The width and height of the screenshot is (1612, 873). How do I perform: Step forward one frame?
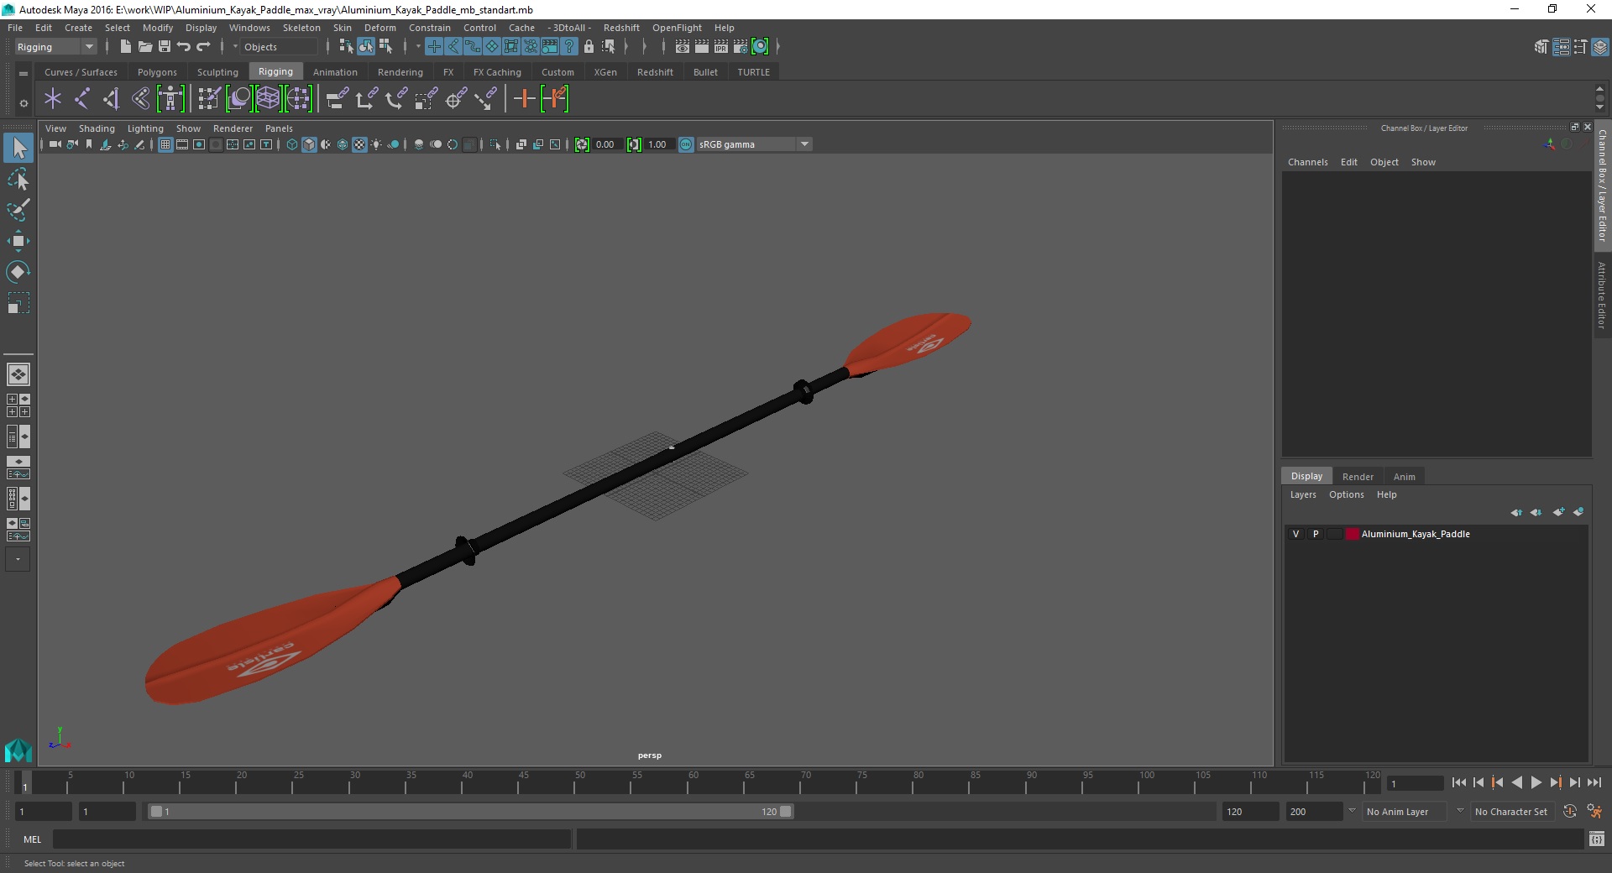pyautogui.click(x=1575, y=782)
